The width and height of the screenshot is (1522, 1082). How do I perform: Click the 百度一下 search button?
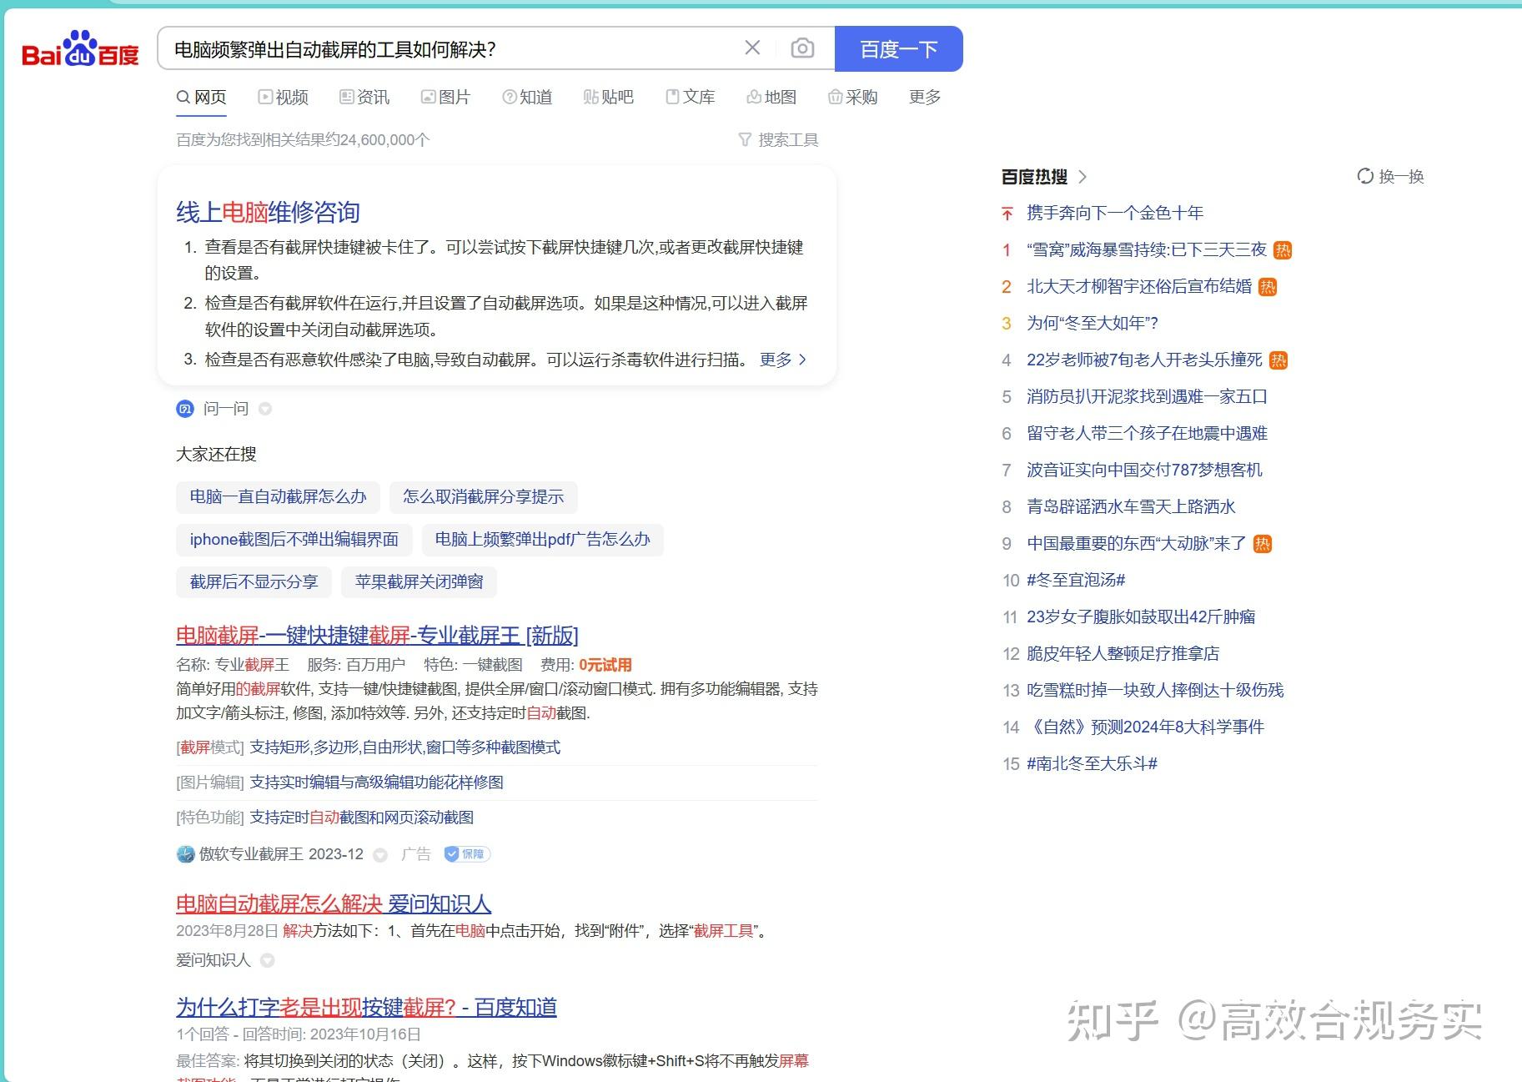(898, 48)
